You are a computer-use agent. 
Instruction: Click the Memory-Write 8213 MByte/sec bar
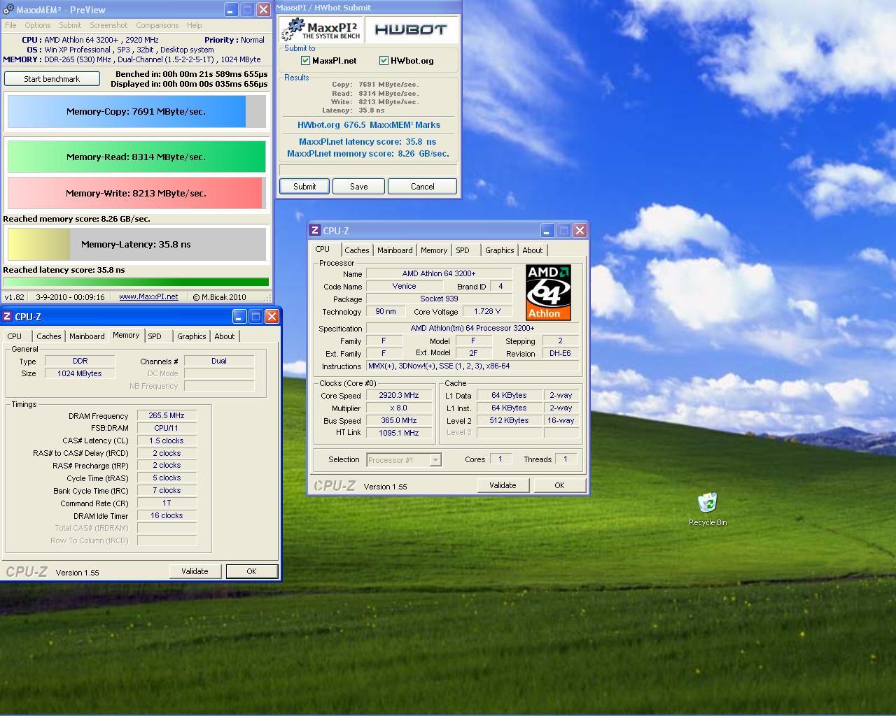pos(136,193)
